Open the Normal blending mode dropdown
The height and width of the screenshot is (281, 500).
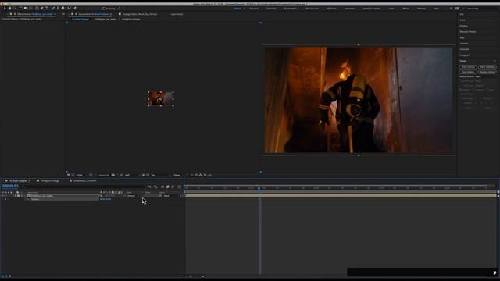pyautogui.click(x=133, y=196)
